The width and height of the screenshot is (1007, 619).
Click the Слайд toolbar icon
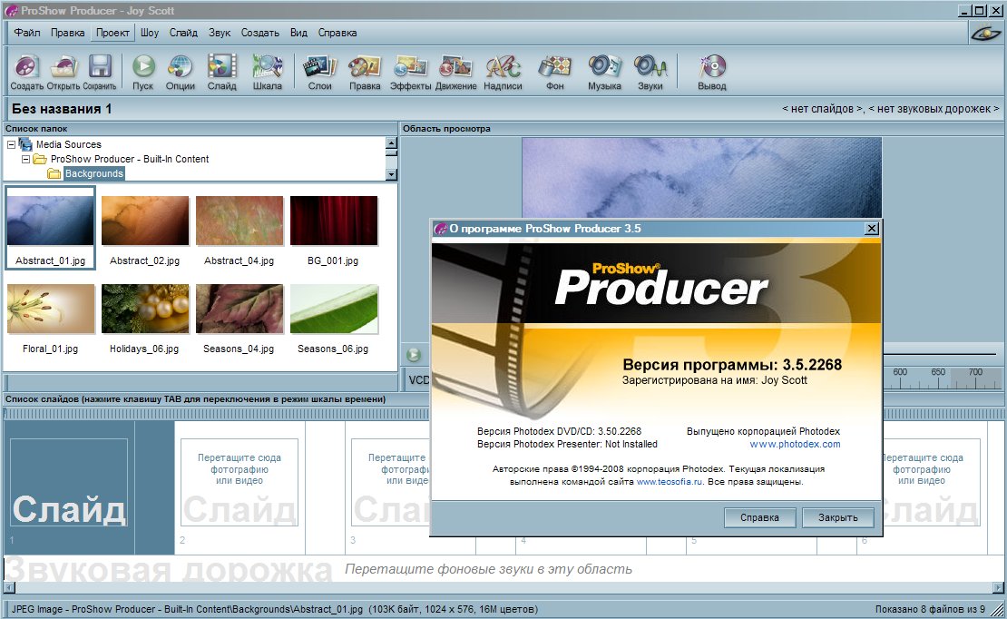click(x=221, y=73)
